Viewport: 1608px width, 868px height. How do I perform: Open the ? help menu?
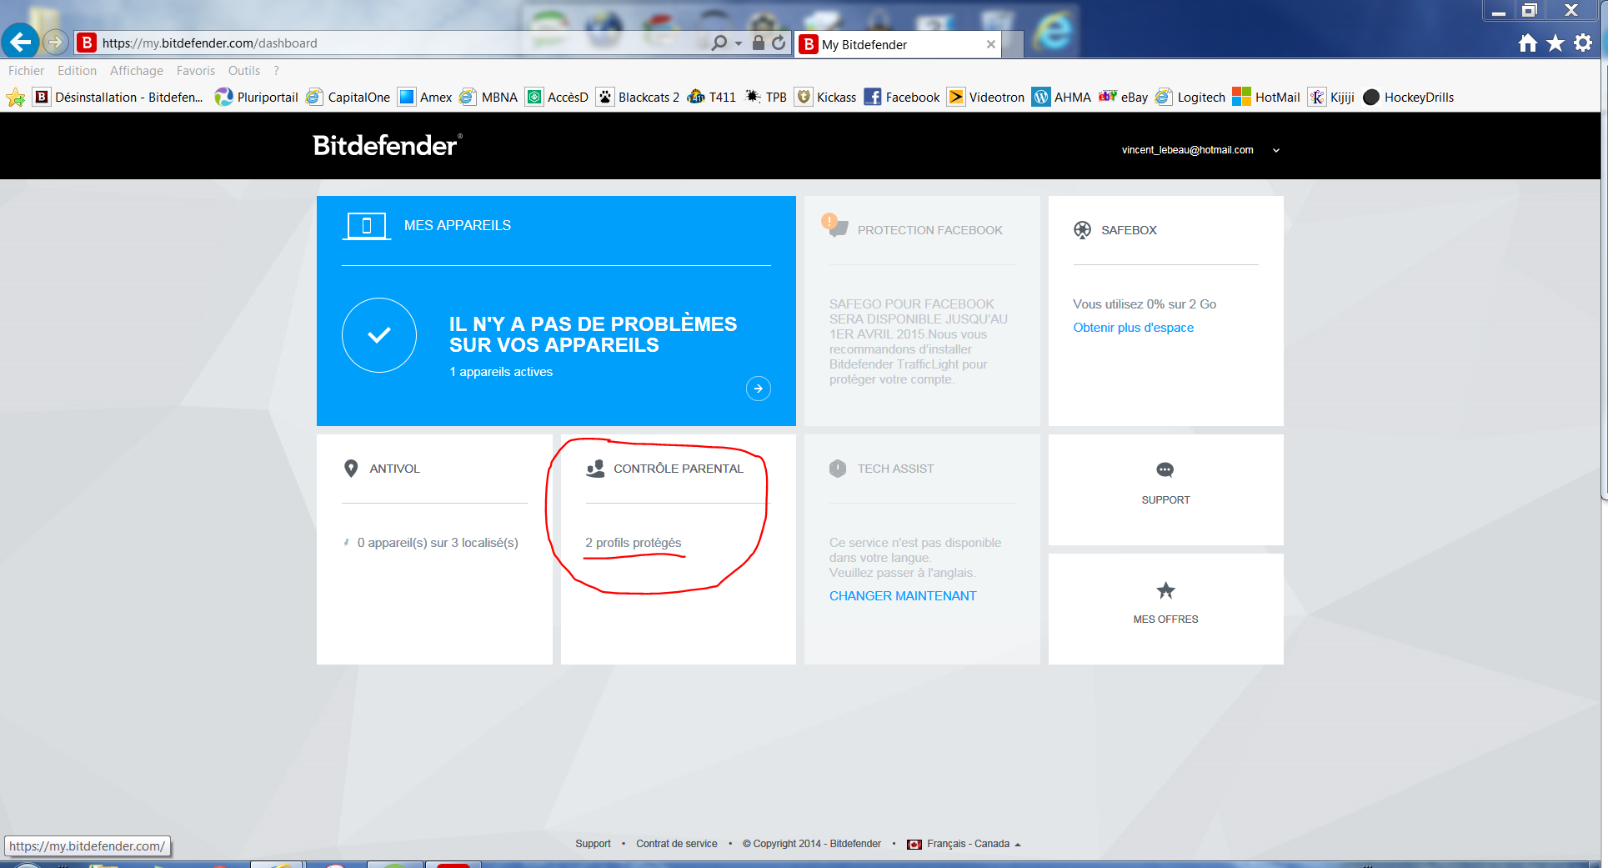[276, 71]
